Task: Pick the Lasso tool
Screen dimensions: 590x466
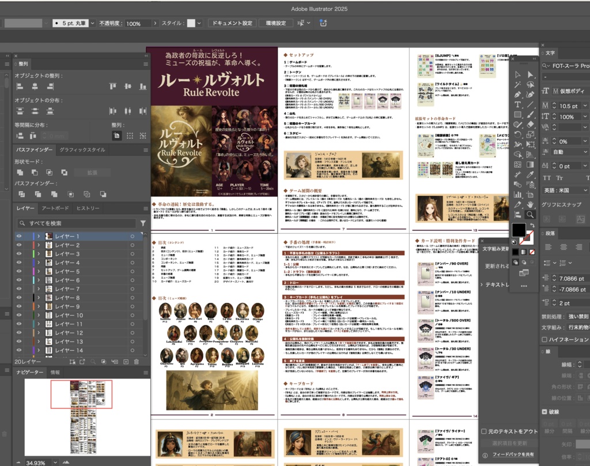Action: pos(530,85)
